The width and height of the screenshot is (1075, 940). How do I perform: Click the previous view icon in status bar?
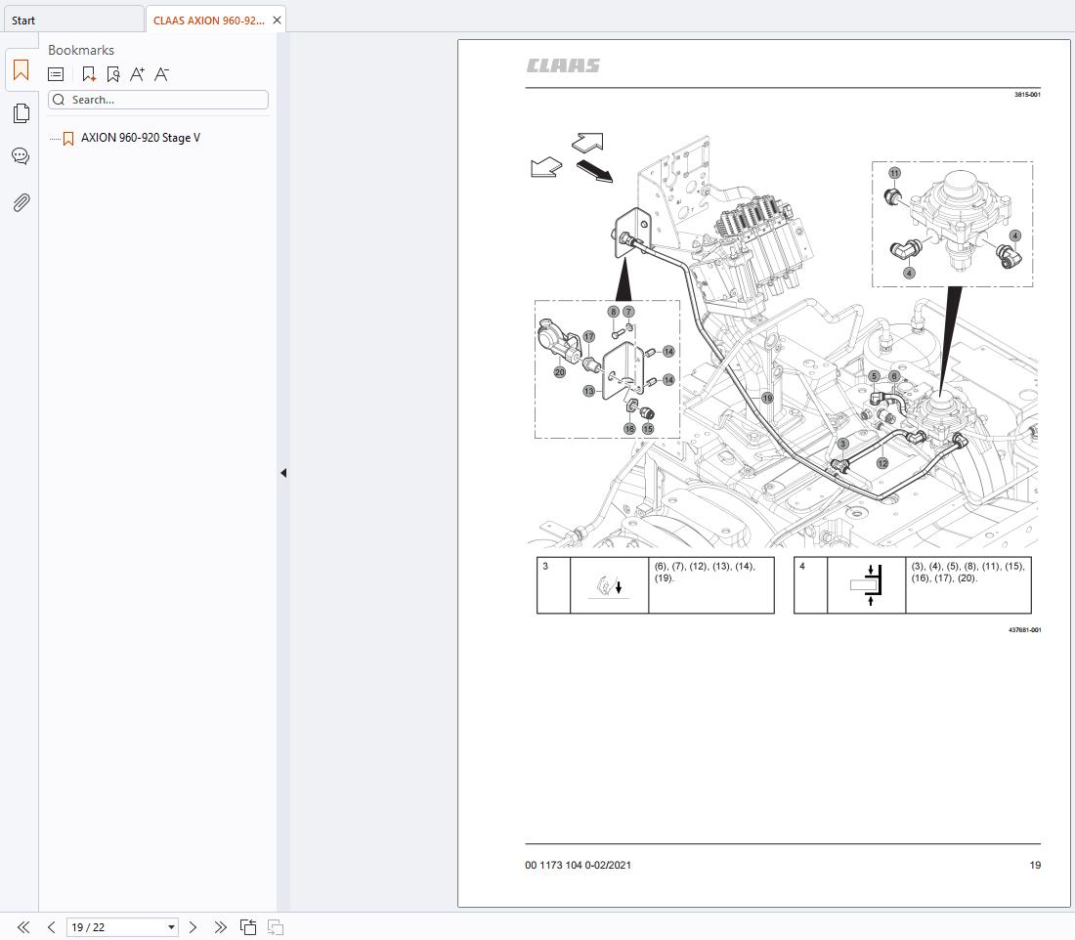coord(248,927)
